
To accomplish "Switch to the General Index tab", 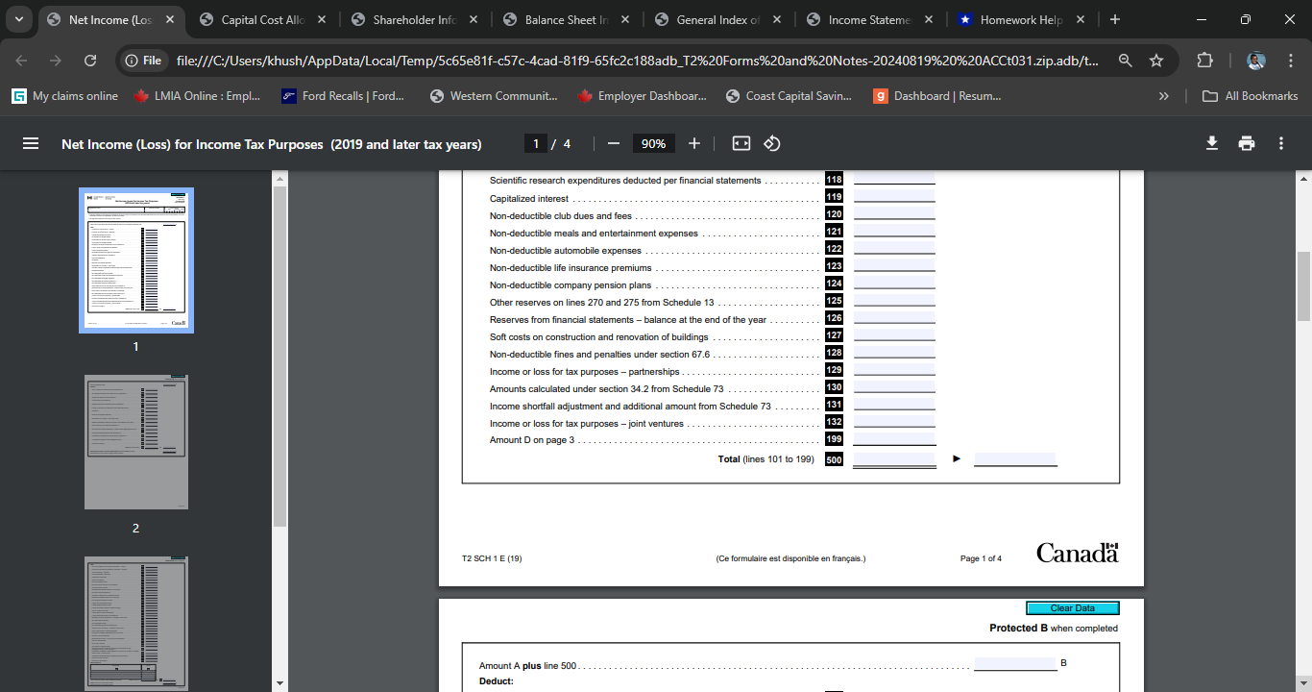I will coord(717,19).
